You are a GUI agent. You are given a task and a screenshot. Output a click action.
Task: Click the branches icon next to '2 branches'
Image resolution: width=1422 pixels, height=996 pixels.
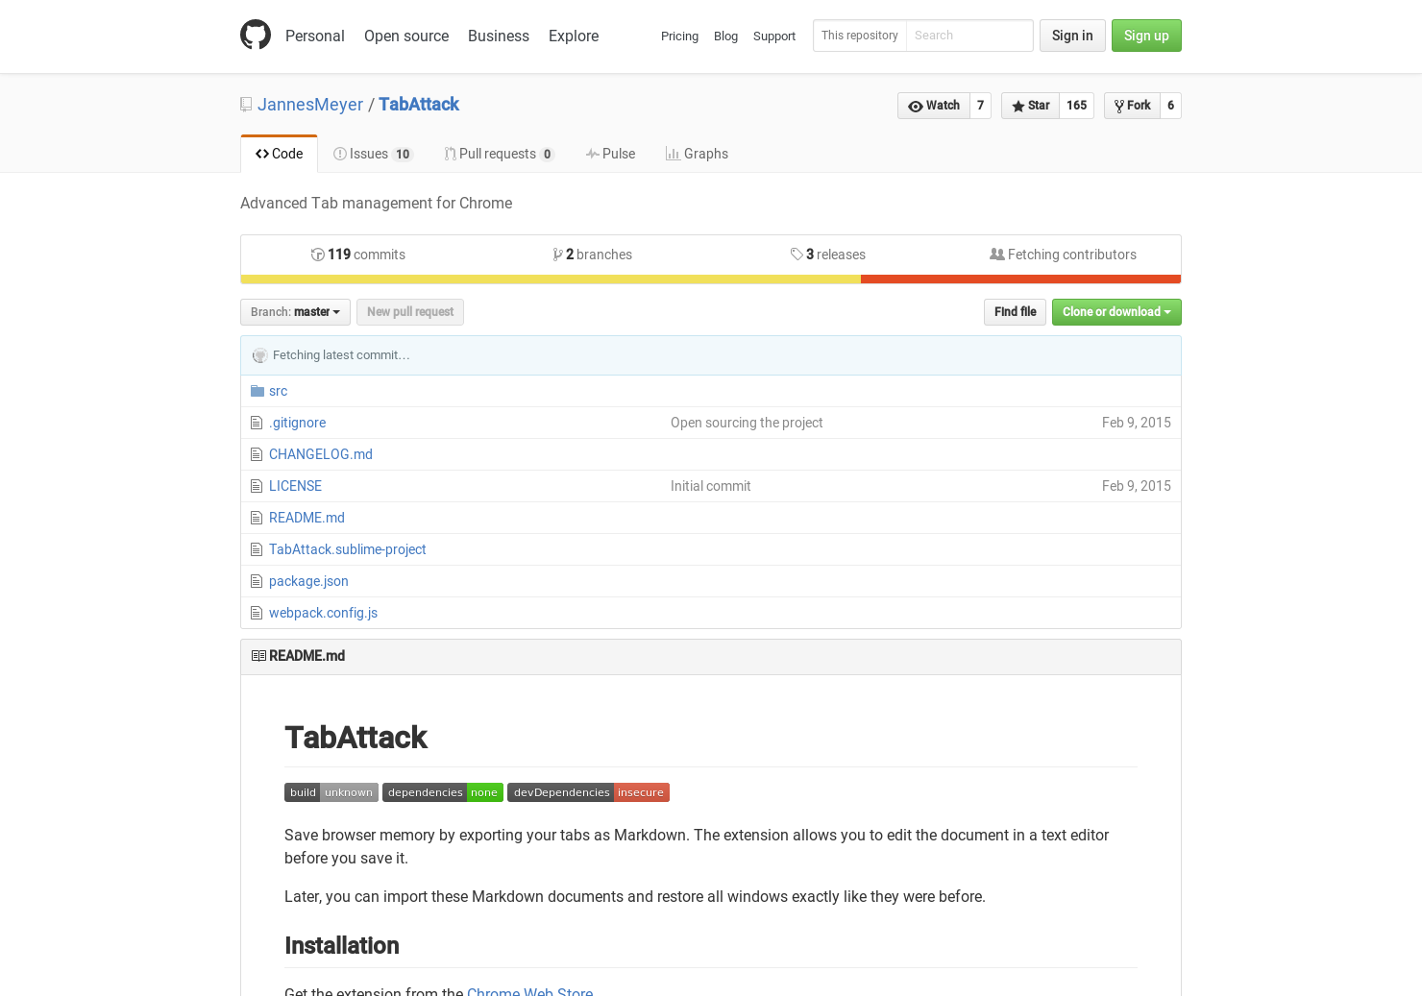(558, 254)
